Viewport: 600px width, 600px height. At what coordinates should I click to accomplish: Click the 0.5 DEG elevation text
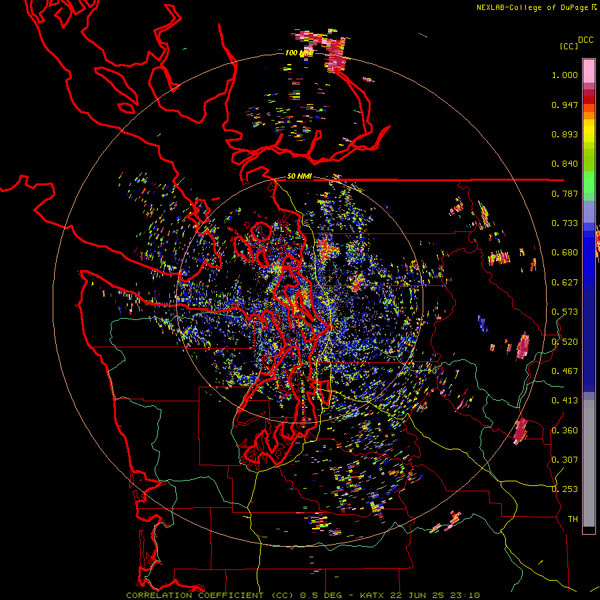coord(321,595)
